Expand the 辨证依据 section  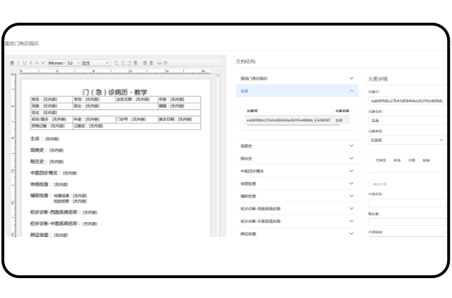297,233
